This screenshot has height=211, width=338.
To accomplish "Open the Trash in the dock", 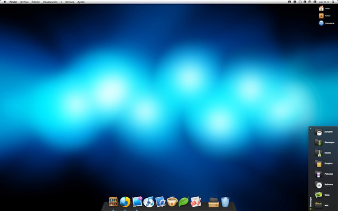I will coord(225,202).
